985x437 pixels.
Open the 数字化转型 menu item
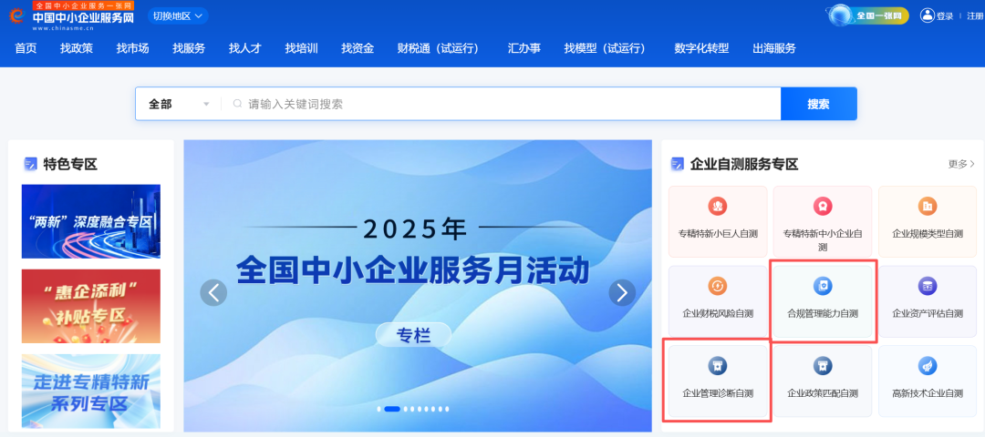pyautogui.click(x=701, y=48)
